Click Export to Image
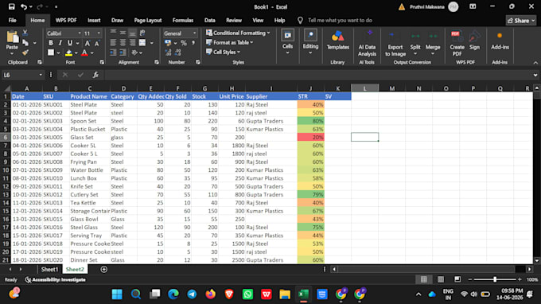This screenshot has height=304, width=541. 395,44
